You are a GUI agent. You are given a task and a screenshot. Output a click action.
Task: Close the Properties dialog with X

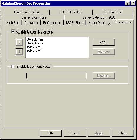tap(133, 4)
